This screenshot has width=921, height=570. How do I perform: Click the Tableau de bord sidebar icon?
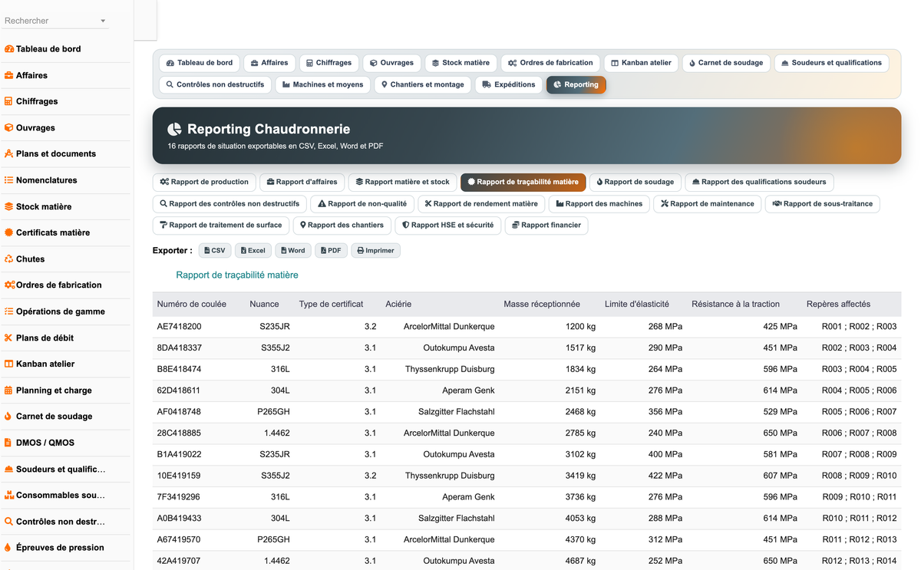tap(9, 49)
